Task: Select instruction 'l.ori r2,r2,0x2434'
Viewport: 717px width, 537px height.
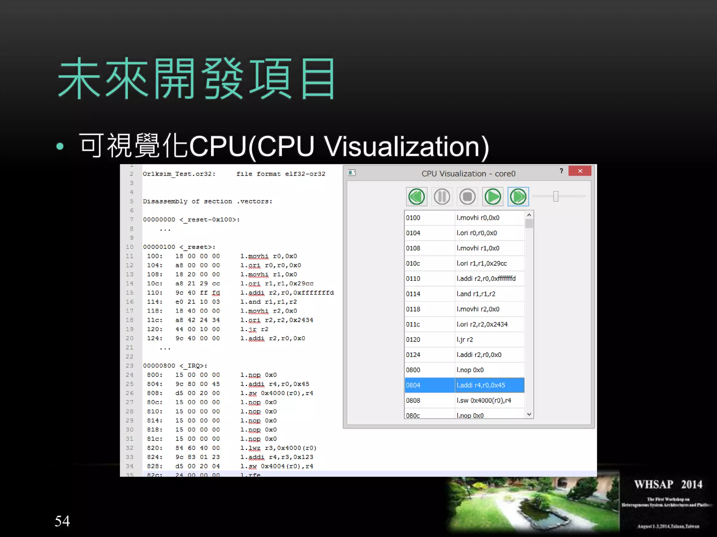Action: coord(490,324)
